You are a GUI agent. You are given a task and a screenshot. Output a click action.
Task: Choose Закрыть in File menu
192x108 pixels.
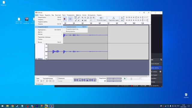tap(49, 24)
